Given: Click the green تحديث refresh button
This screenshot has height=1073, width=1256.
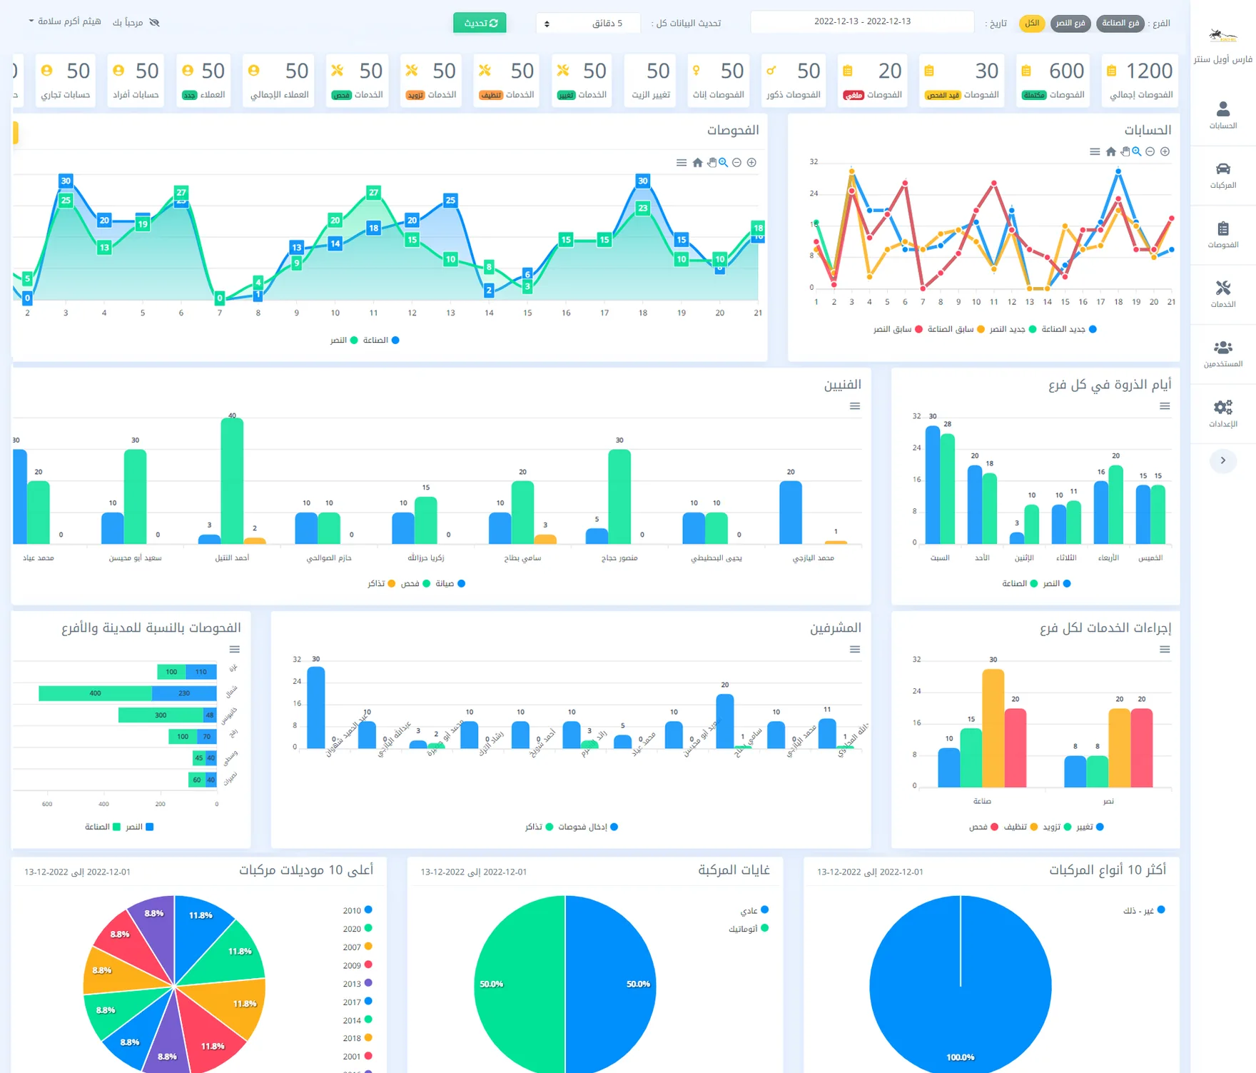Looking at the screenshot, I should pyautogui.click(x=480, y=23).
